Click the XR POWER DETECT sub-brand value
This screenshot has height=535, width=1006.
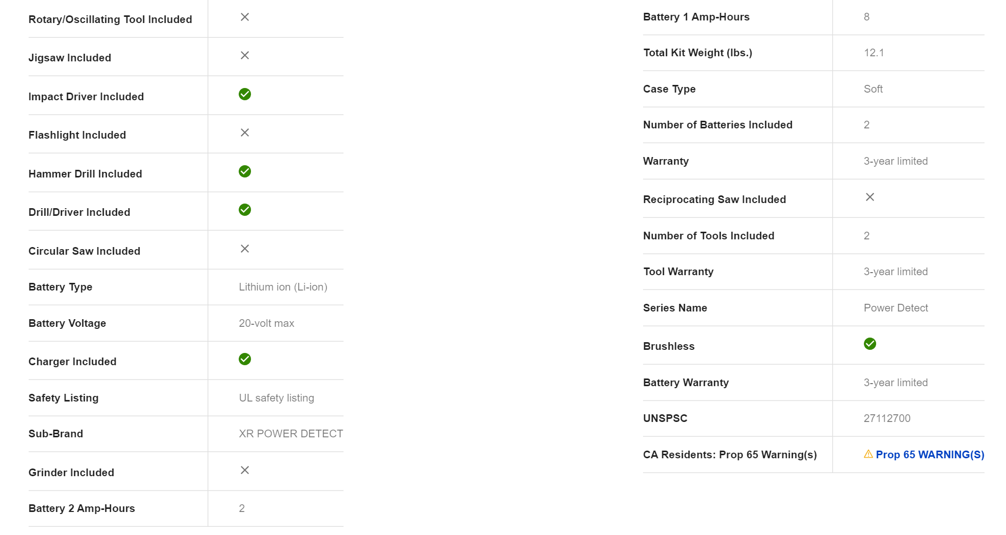[290, 434]
